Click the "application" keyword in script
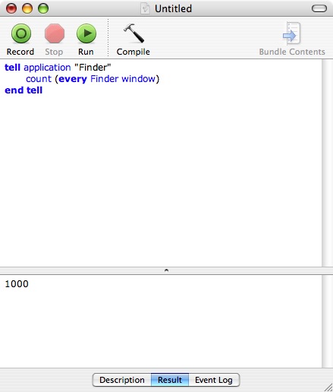Image resolution: width=333 pixels, height=392 pixels. (x=47, y=68)
